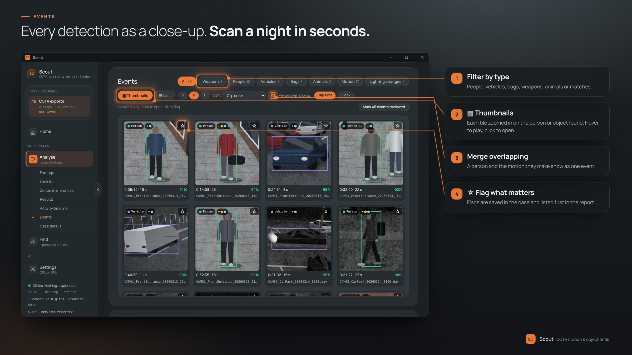
Task: Filter events by Lighting changes
Action: [x=387, y=82]
